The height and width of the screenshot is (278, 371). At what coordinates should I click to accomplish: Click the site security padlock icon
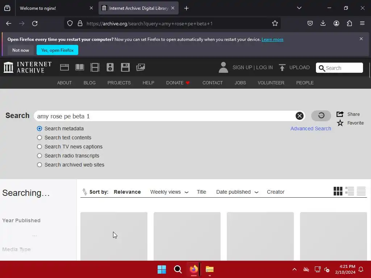pos(80,24)
